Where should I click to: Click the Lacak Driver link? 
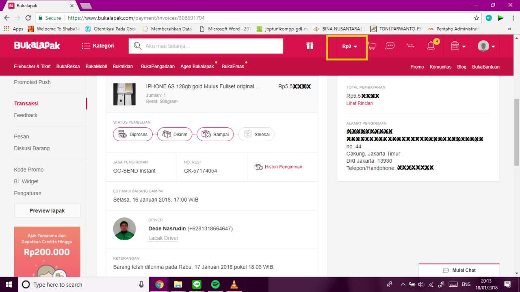point(163,238)
